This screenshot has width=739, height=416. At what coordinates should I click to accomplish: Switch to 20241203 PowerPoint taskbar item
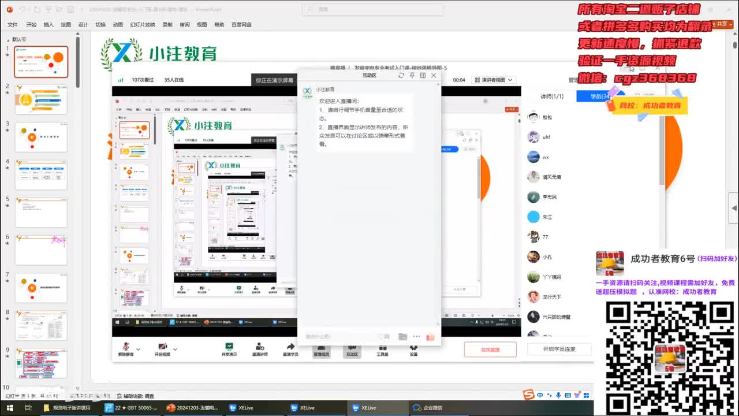192,407
